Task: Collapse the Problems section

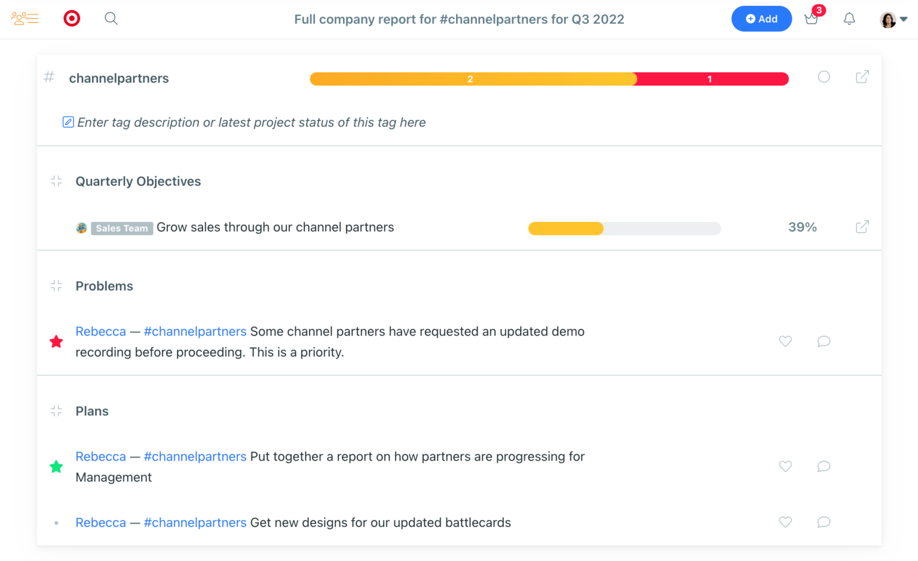Action: [56, 286]
